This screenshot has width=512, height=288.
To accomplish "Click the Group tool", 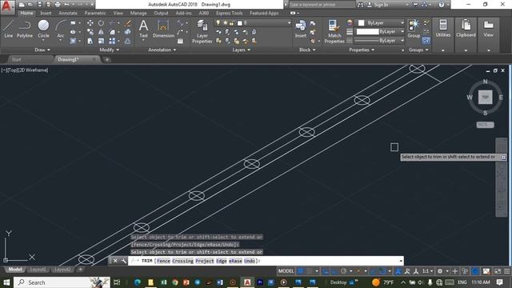I will pos(414,29).
